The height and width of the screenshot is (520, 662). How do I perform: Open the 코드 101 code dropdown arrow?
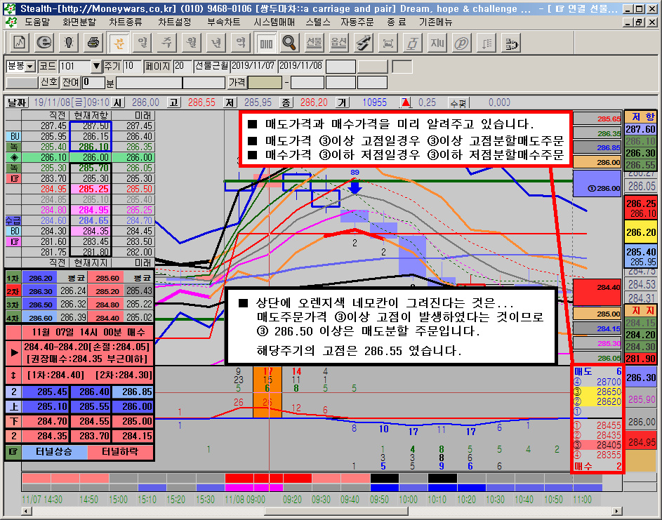click(96, 66)
